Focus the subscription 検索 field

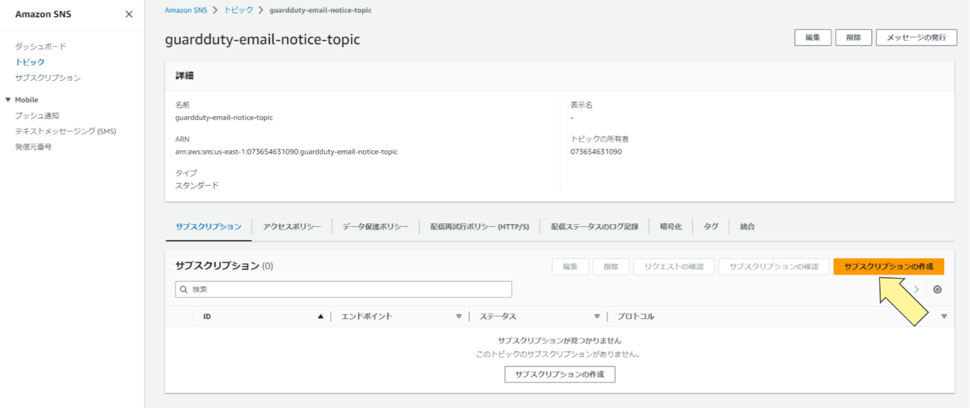coord(344,290)
